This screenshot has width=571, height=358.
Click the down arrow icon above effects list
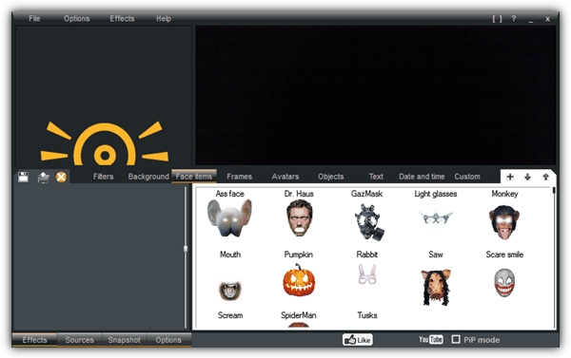point(527,177)
